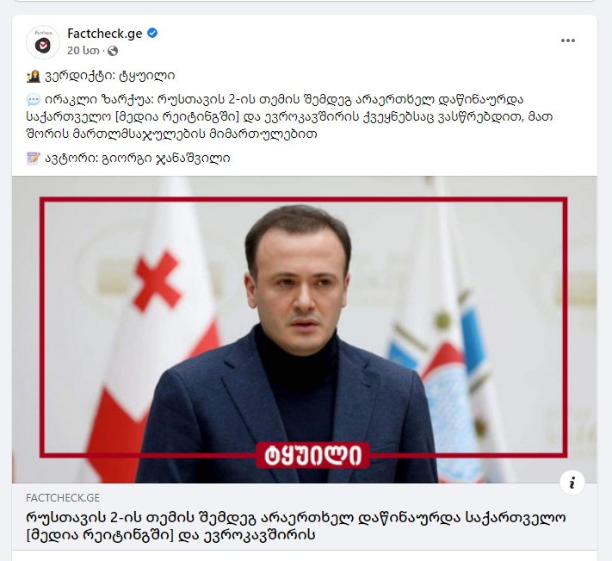Viewport: 612px width, 561px height.
Task: Click the globe public audience icon
Action: coord(113,51)
